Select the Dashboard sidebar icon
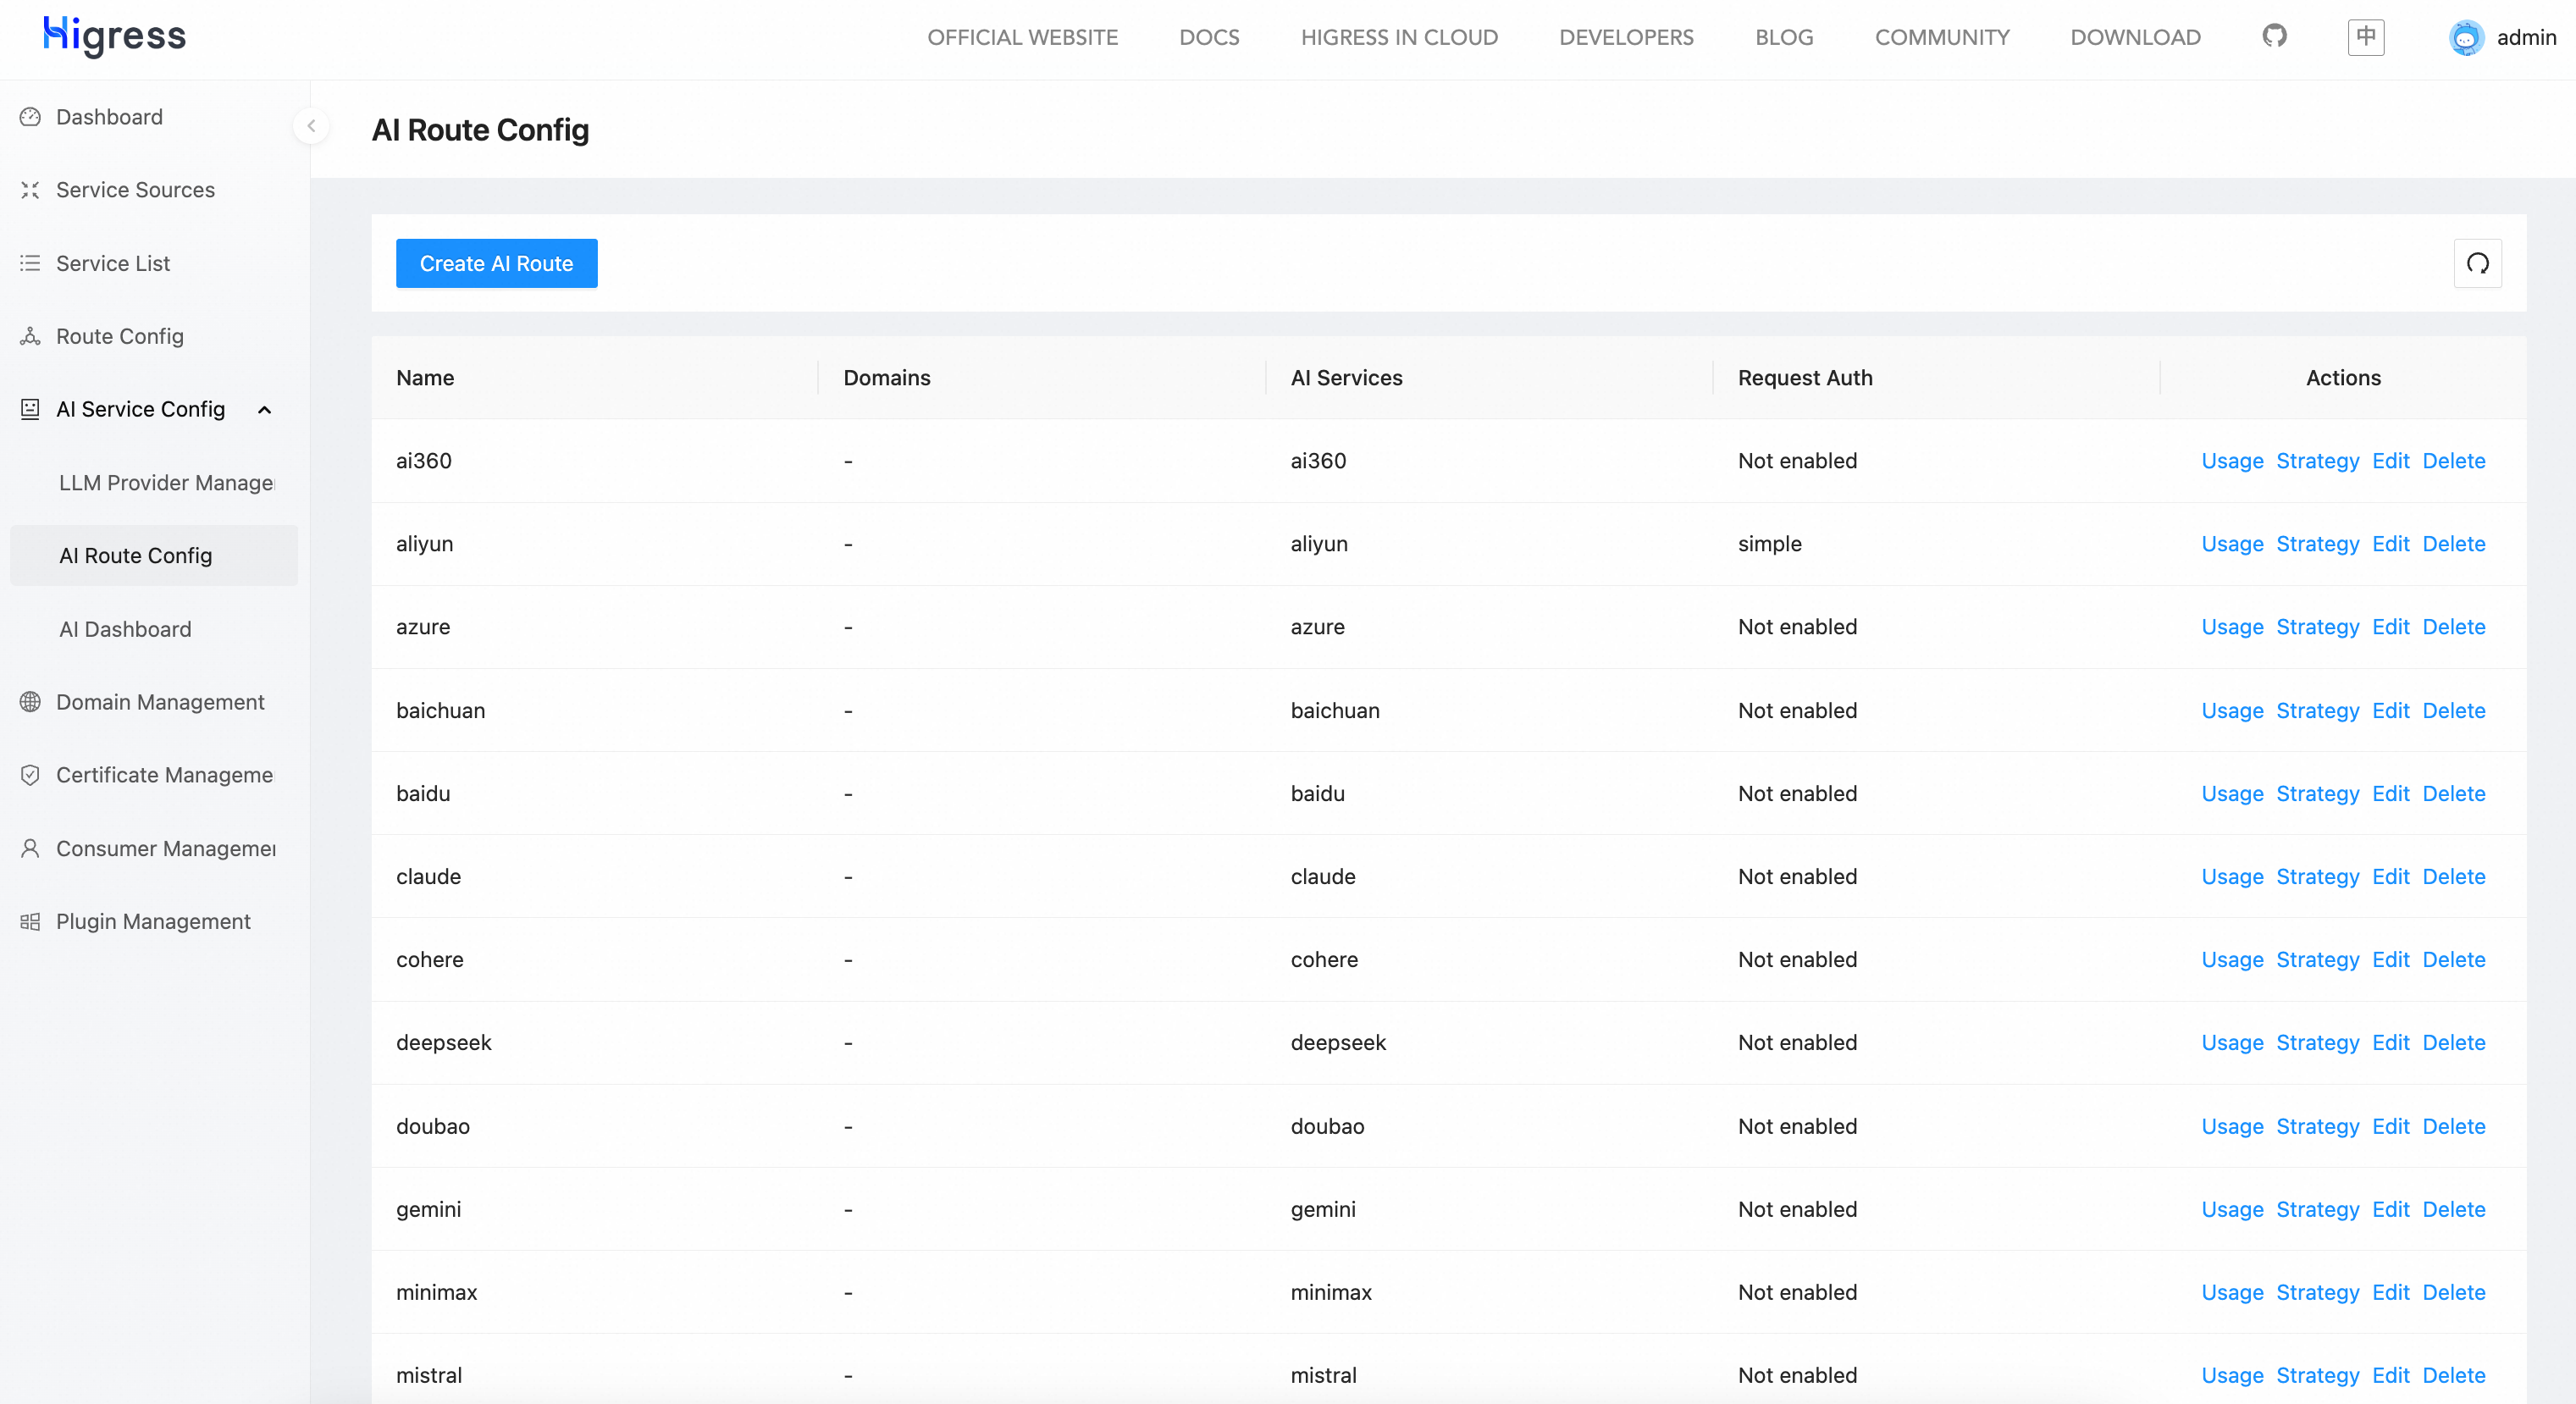 pos(30,117)
